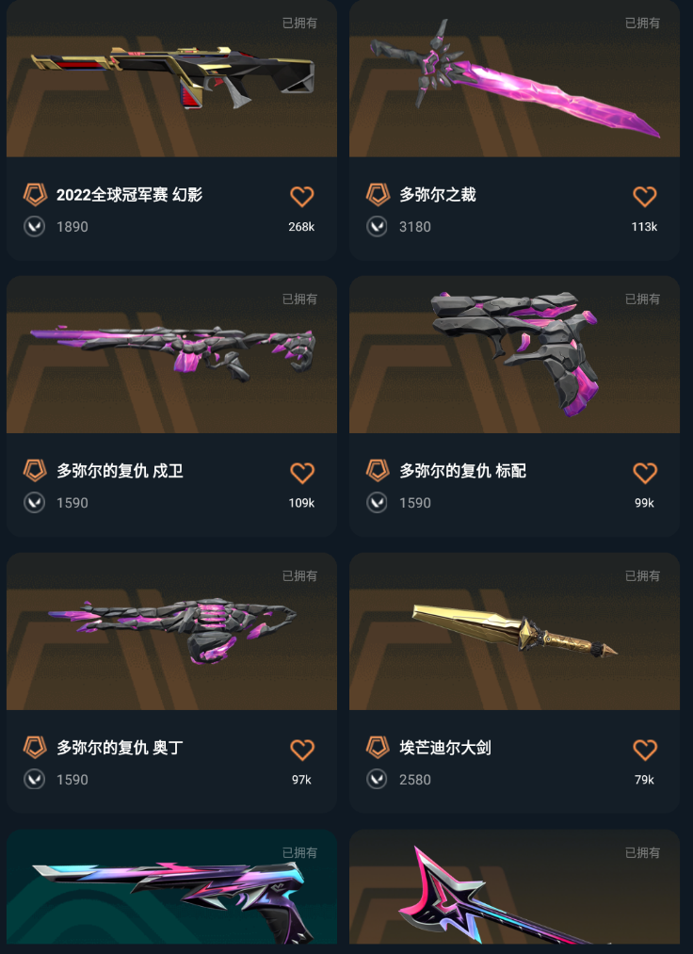
Task: Click Valorant points icon beside 3180 price
Action: (377, 227)
